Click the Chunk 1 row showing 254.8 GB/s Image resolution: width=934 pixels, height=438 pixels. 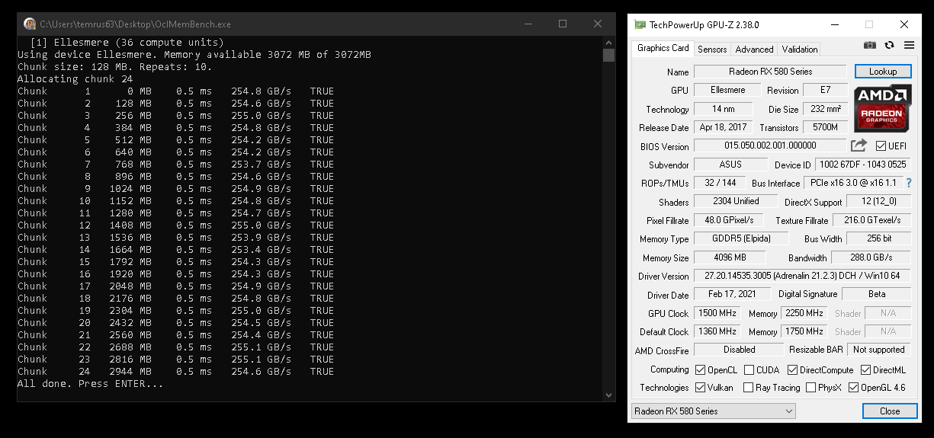click(175, 91)
